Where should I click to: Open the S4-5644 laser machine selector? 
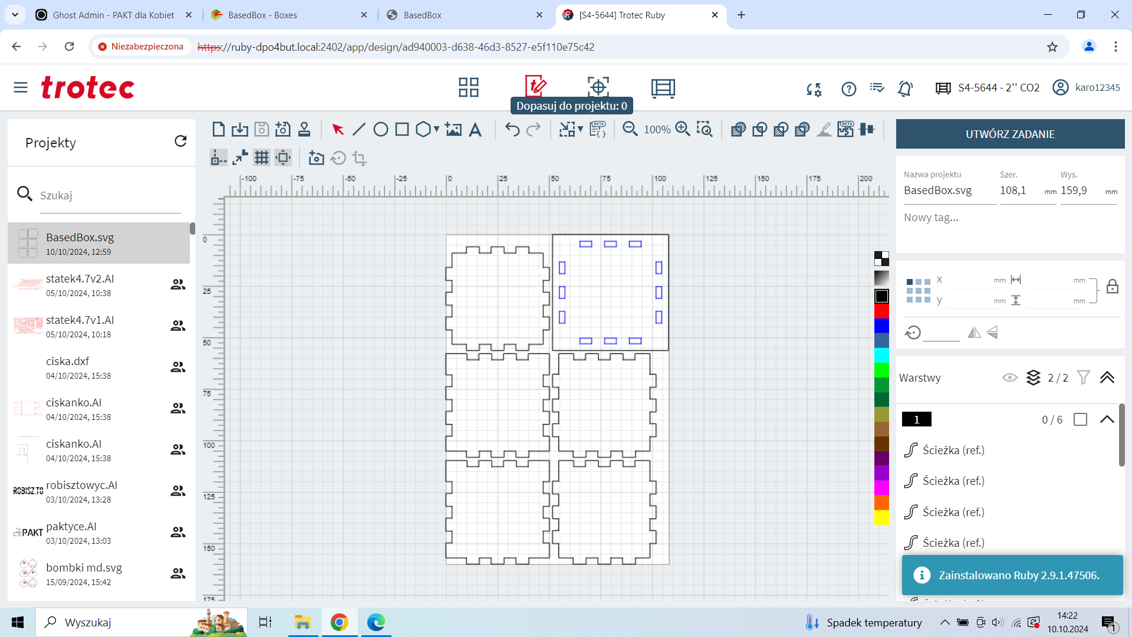(988, 88)
